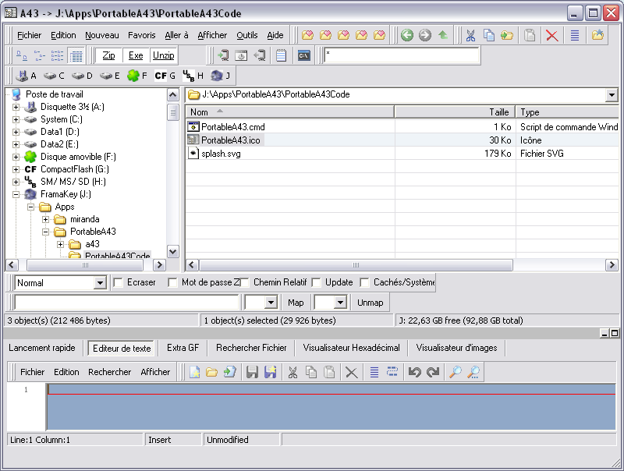Enable the Chemin Relatif checkbox
Screen dimensions: 624x471
(x=244, y=282)
